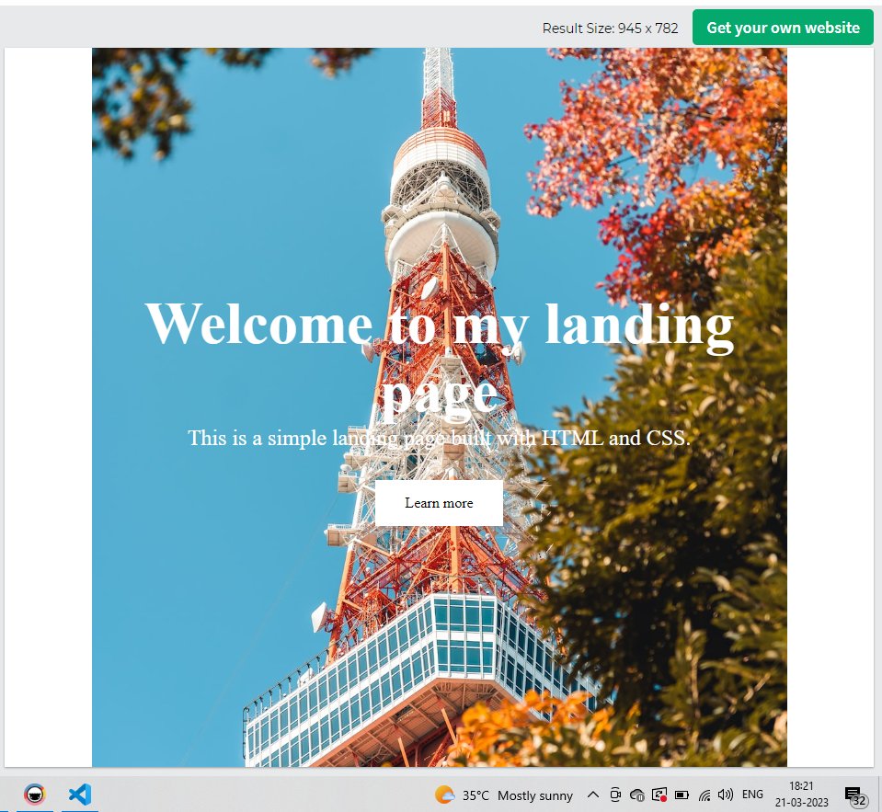
Task: Open the clock showing 18:21 21-03-2023
Action: pos(802,794)
